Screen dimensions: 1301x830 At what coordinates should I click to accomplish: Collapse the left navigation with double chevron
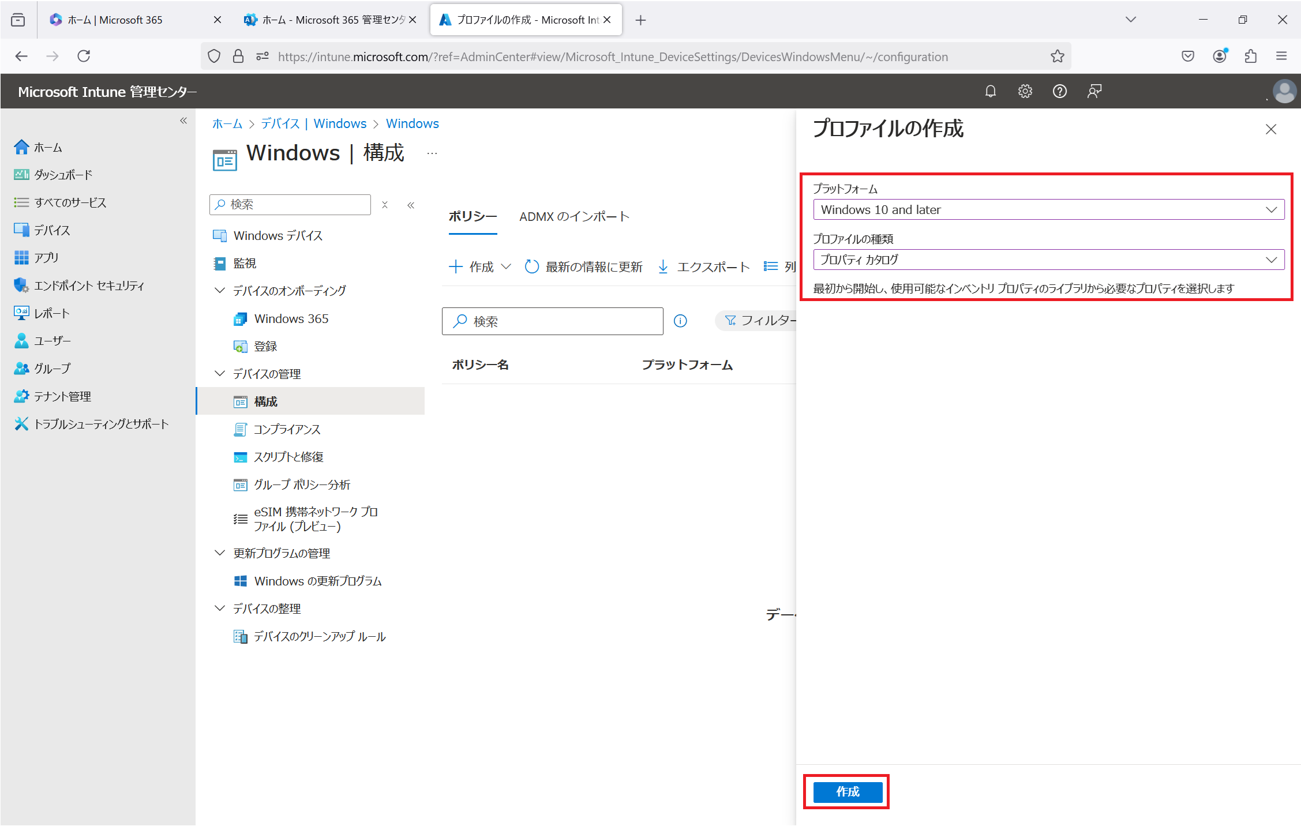coord(183,121)
